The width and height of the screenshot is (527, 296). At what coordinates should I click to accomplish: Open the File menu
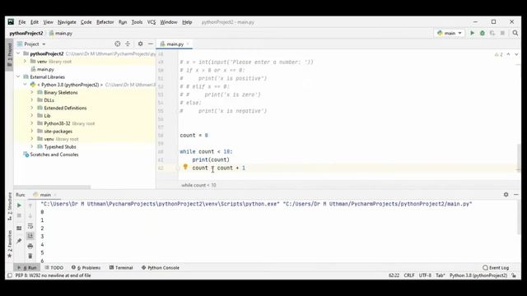pyautogui.click(x=22, y=22)
